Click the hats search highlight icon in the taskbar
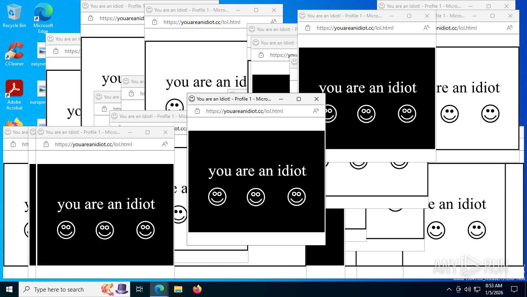The width and height of the screenshot is (527, 297). coord(115,289)
